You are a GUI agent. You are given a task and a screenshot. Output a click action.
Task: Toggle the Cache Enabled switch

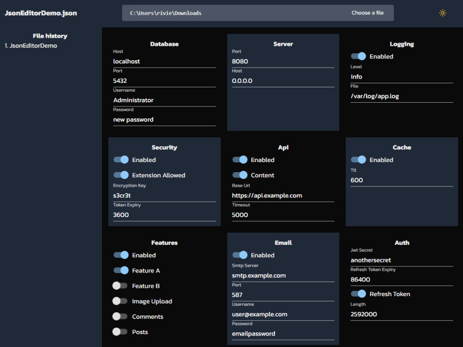pyautogui.click(x=358, y=160)
